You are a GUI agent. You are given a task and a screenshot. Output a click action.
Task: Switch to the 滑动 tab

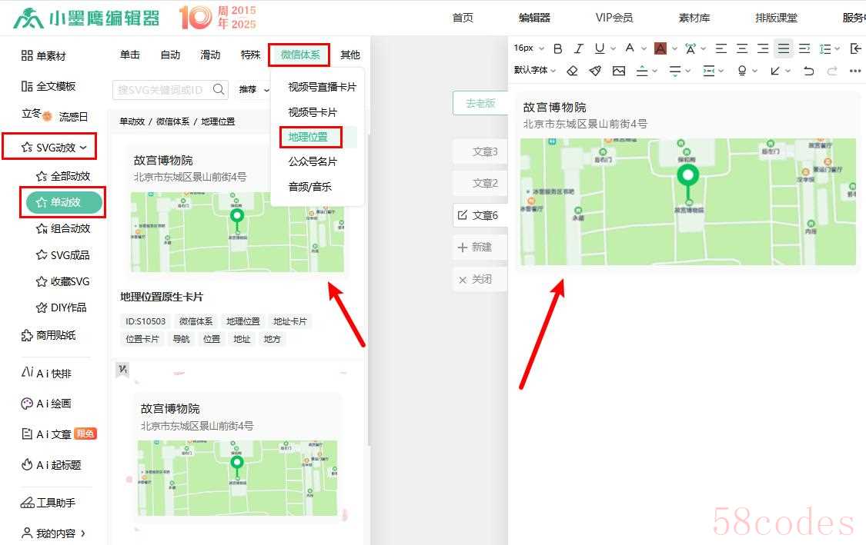point(210,55)
